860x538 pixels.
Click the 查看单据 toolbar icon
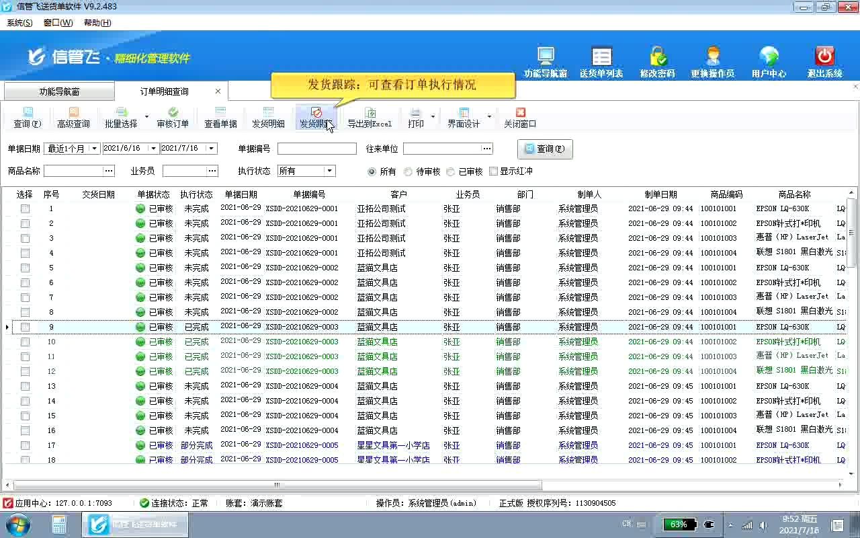(220, 118)
